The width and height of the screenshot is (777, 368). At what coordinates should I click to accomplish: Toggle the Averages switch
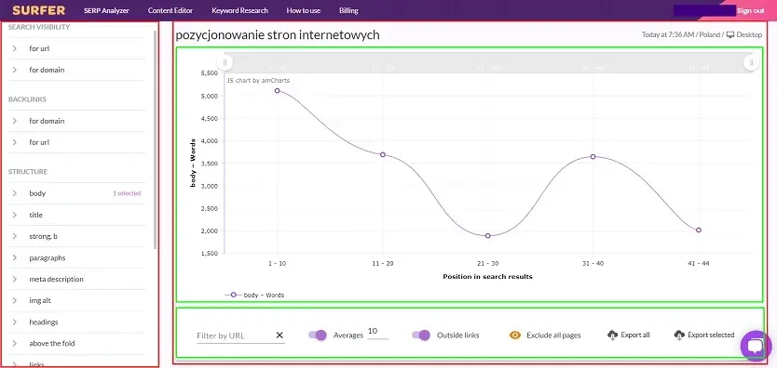317,335
